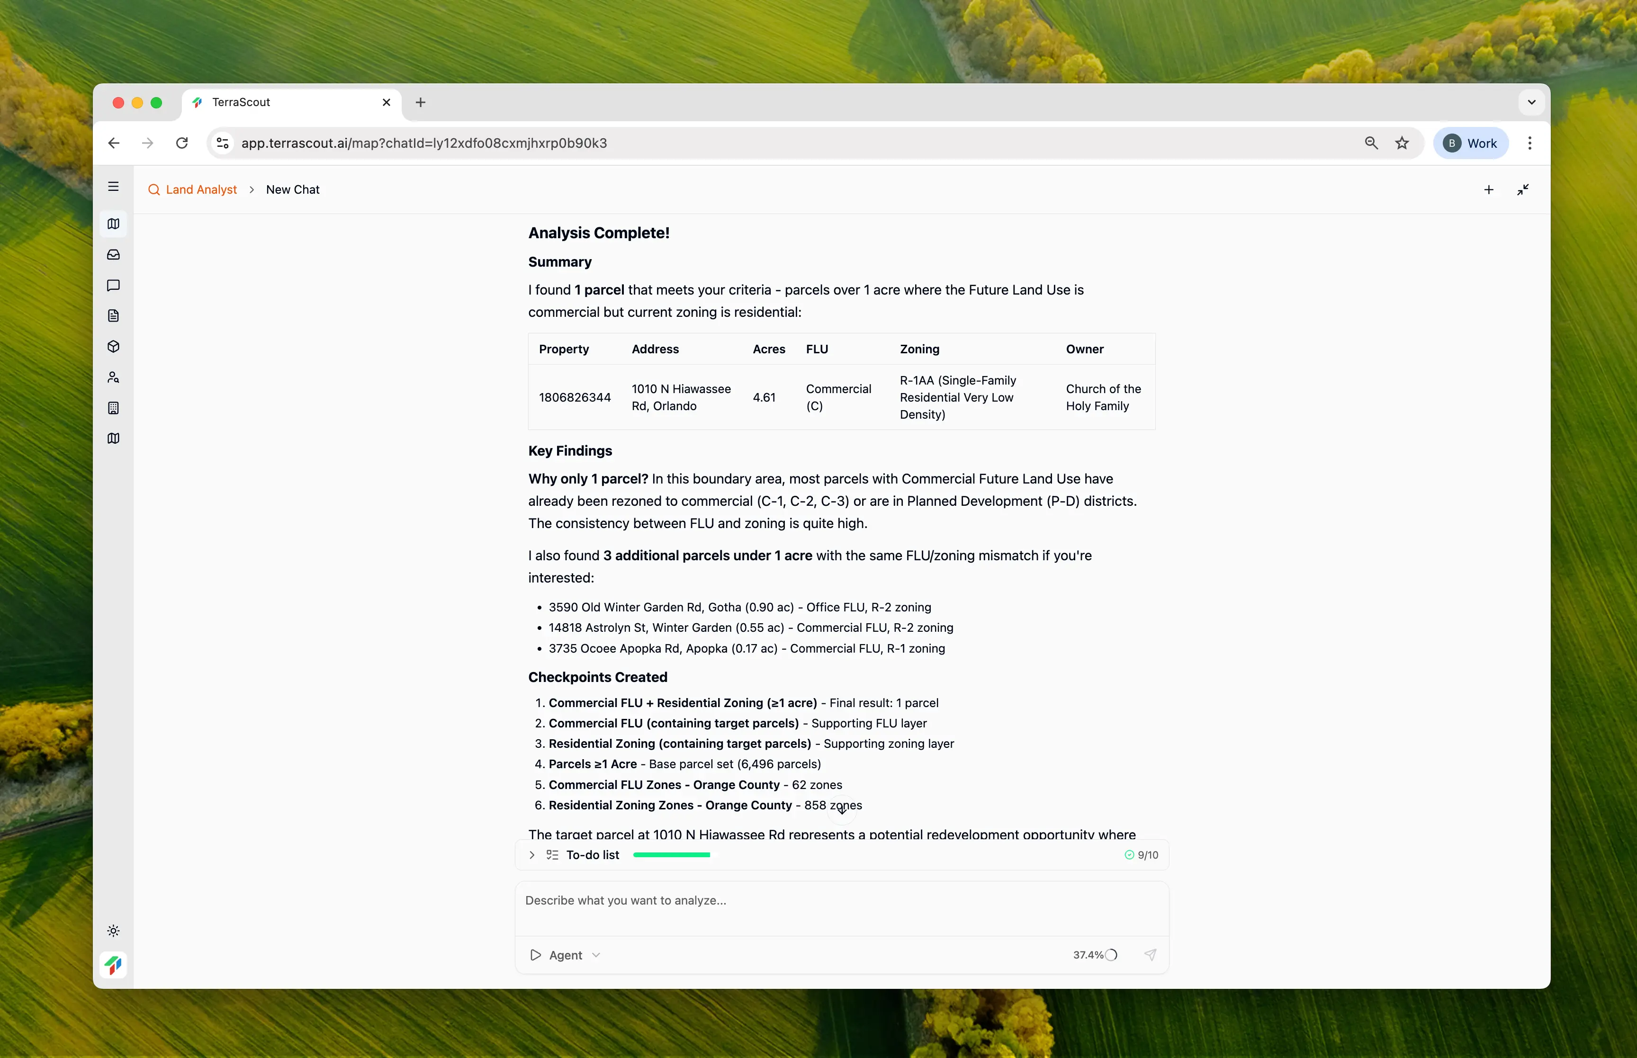
Task: Click the 3D cube sidebar icon
Action: 113,346
